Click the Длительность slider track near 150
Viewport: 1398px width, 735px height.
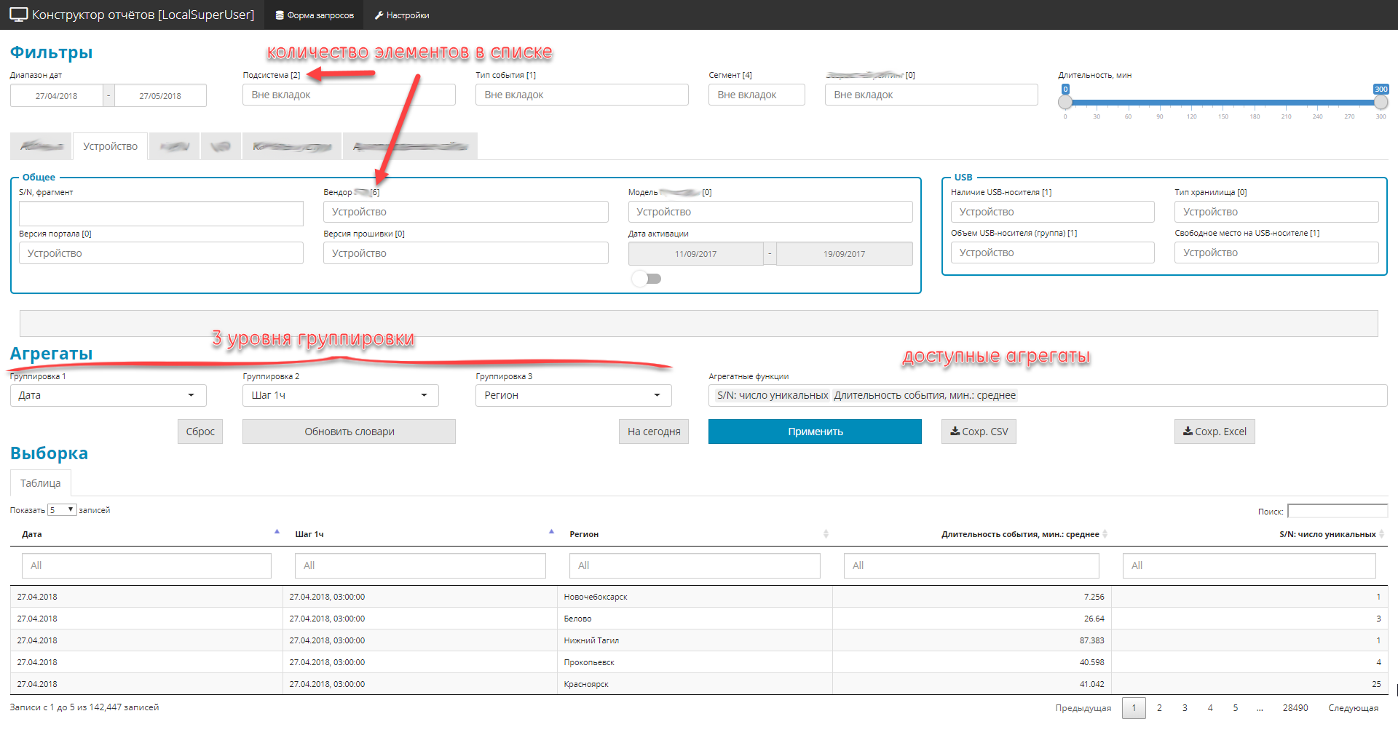pos(1223,102)
